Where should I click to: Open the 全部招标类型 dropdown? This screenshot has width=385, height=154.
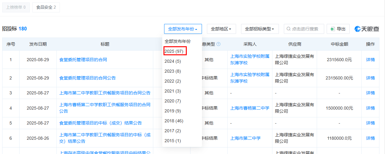coord(260,29)
